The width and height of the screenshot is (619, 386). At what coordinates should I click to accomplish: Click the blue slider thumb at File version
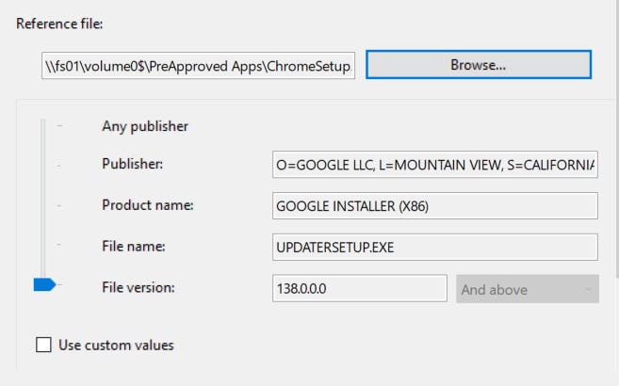[x=44, y=284]
